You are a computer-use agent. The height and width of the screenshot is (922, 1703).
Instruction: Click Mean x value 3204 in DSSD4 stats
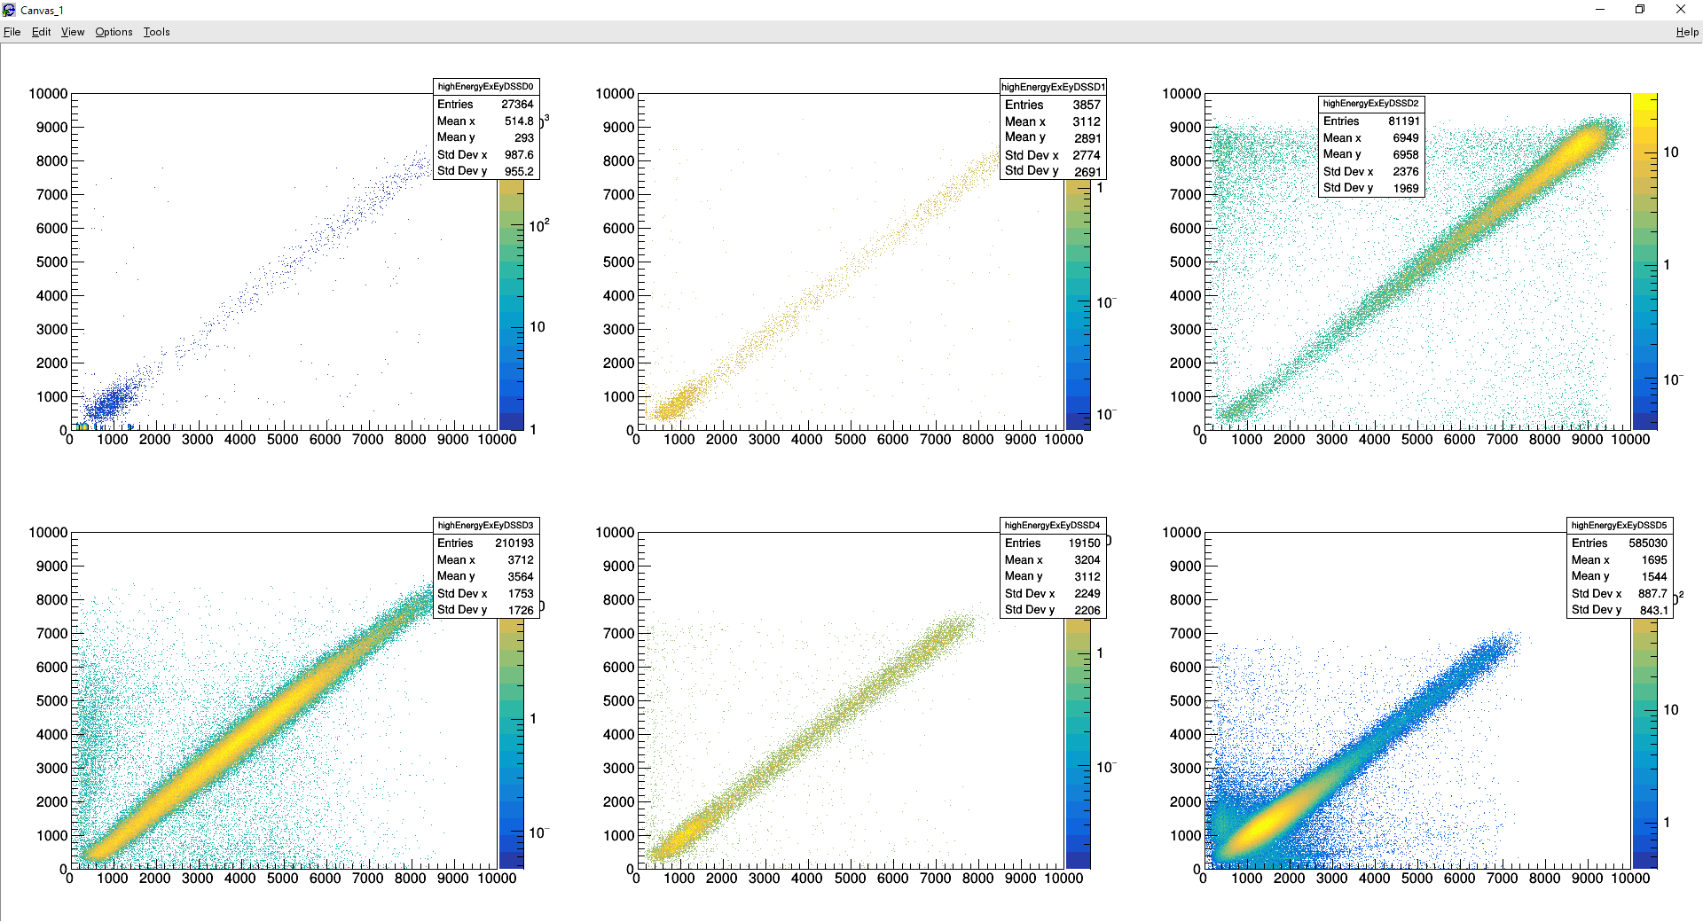(1087, 560)
